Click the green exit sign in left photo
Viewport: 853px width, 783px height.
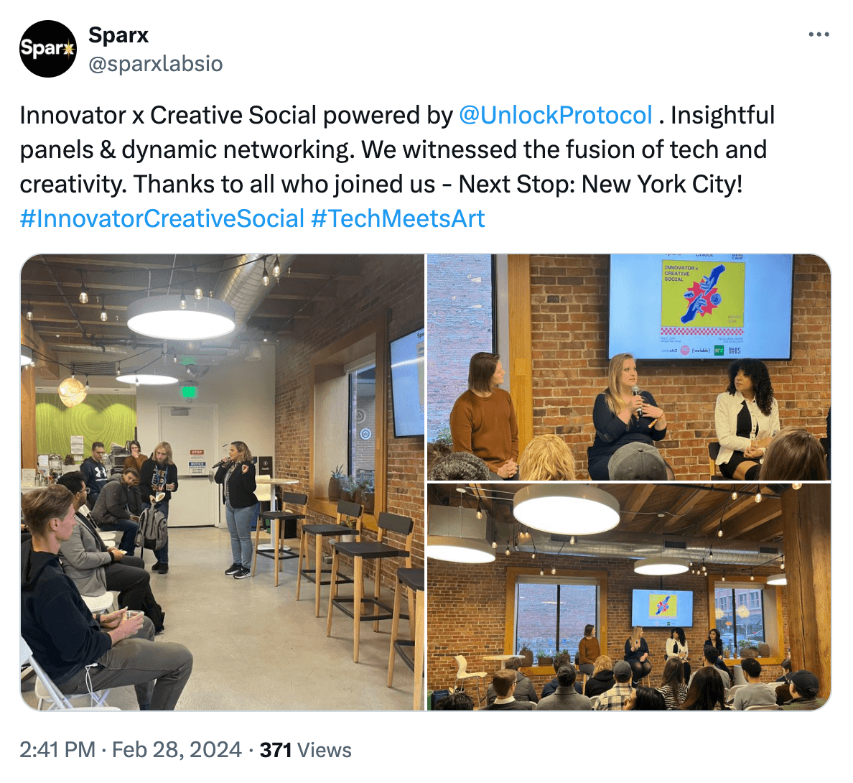pyautogui.click(x=188, y=391)
